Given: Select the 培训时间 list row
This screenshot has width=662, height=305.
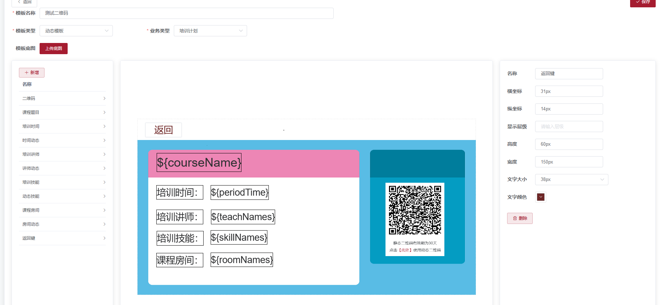Looking at the screenshot, I should point(62,126).
